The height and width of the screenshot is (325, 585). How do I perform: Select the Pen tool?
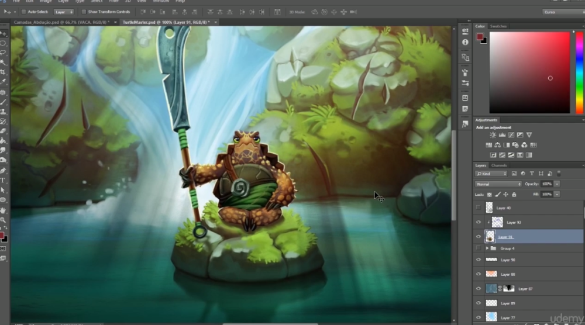pos(4,170)
